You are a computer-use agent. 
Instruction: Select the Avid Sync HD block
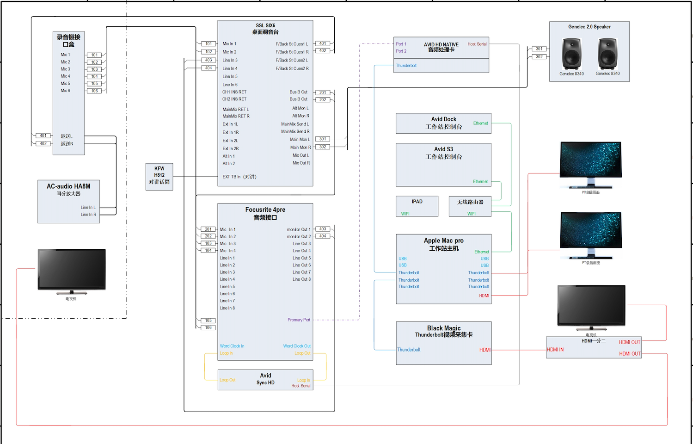265,379
